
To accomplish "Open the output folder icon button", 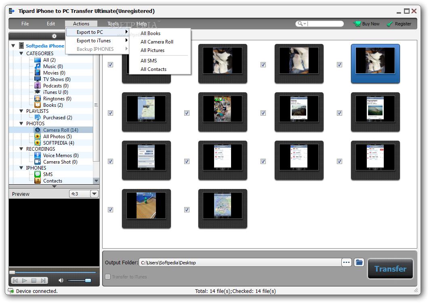I will pyautogui.click(x=359, y=263).
